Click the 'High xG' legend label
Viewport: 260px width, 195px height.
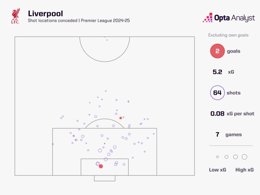click(244, 170)
